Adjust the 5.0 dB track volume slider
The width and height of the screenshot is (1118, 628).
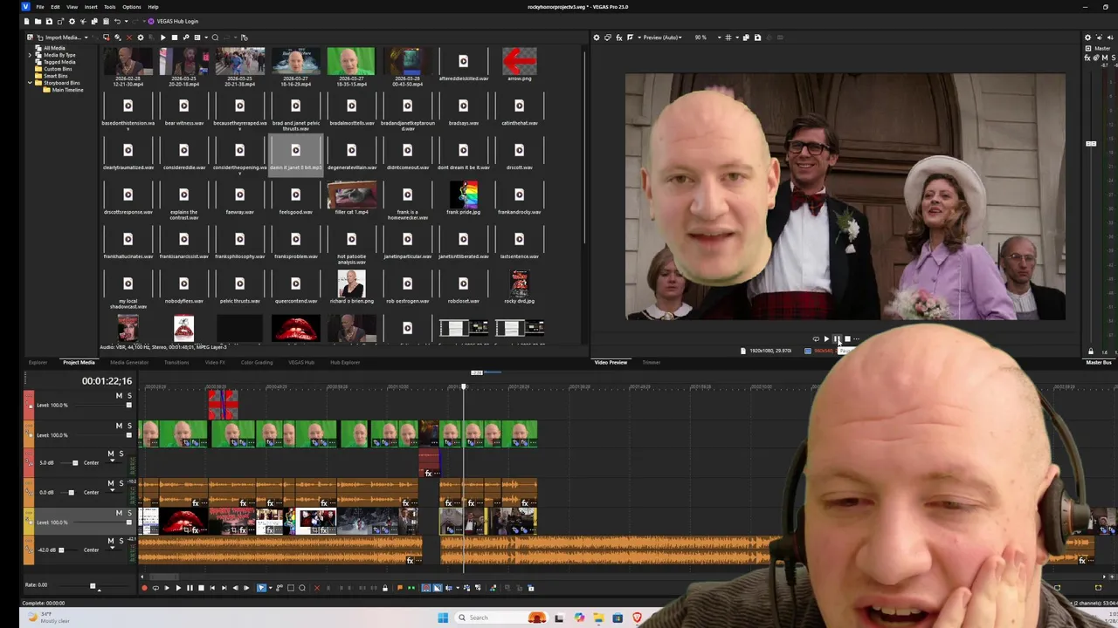(x=75, y=463)
